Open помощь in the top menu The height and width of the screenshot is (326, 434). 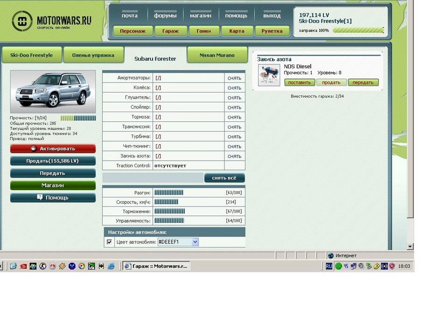pyautogui.click(x=236, y=15)
